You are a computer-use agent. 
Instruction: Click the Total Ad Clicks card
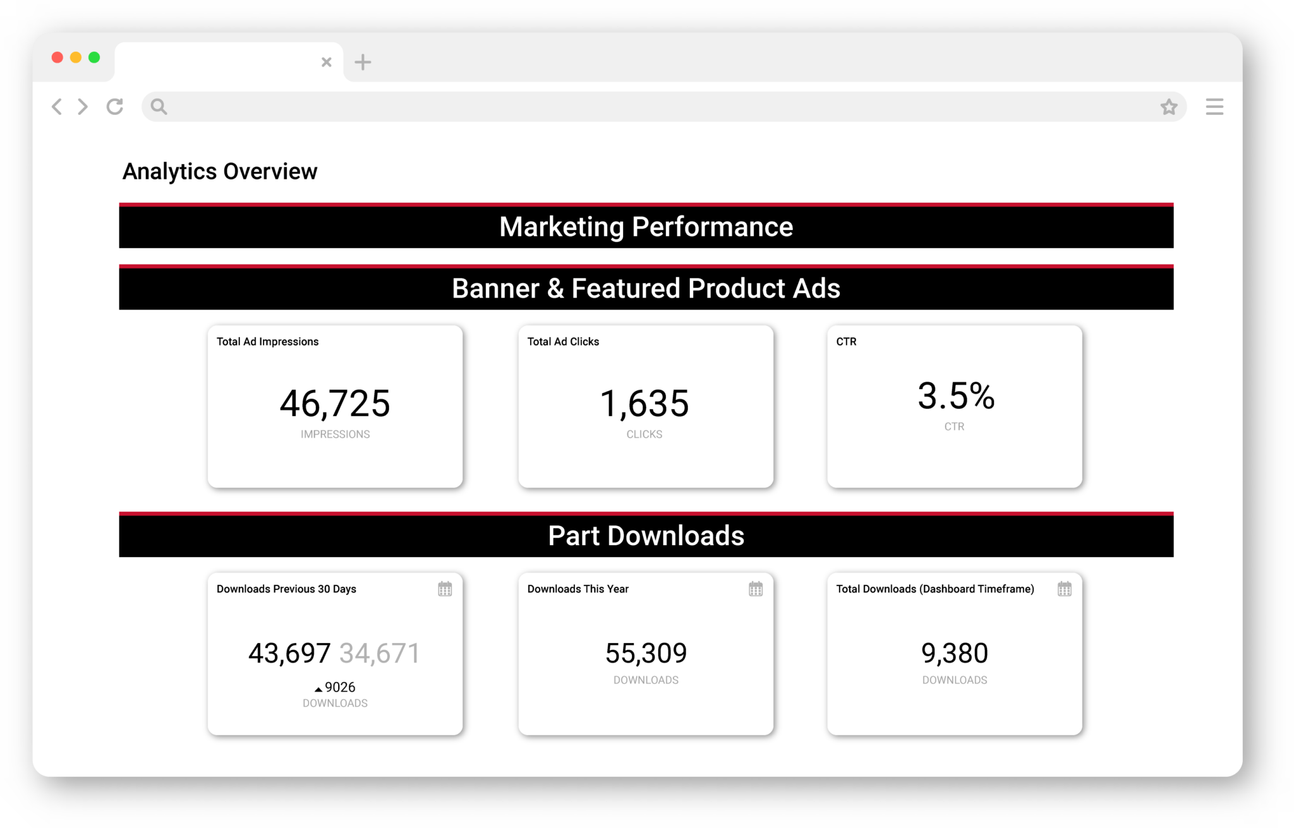645,407
